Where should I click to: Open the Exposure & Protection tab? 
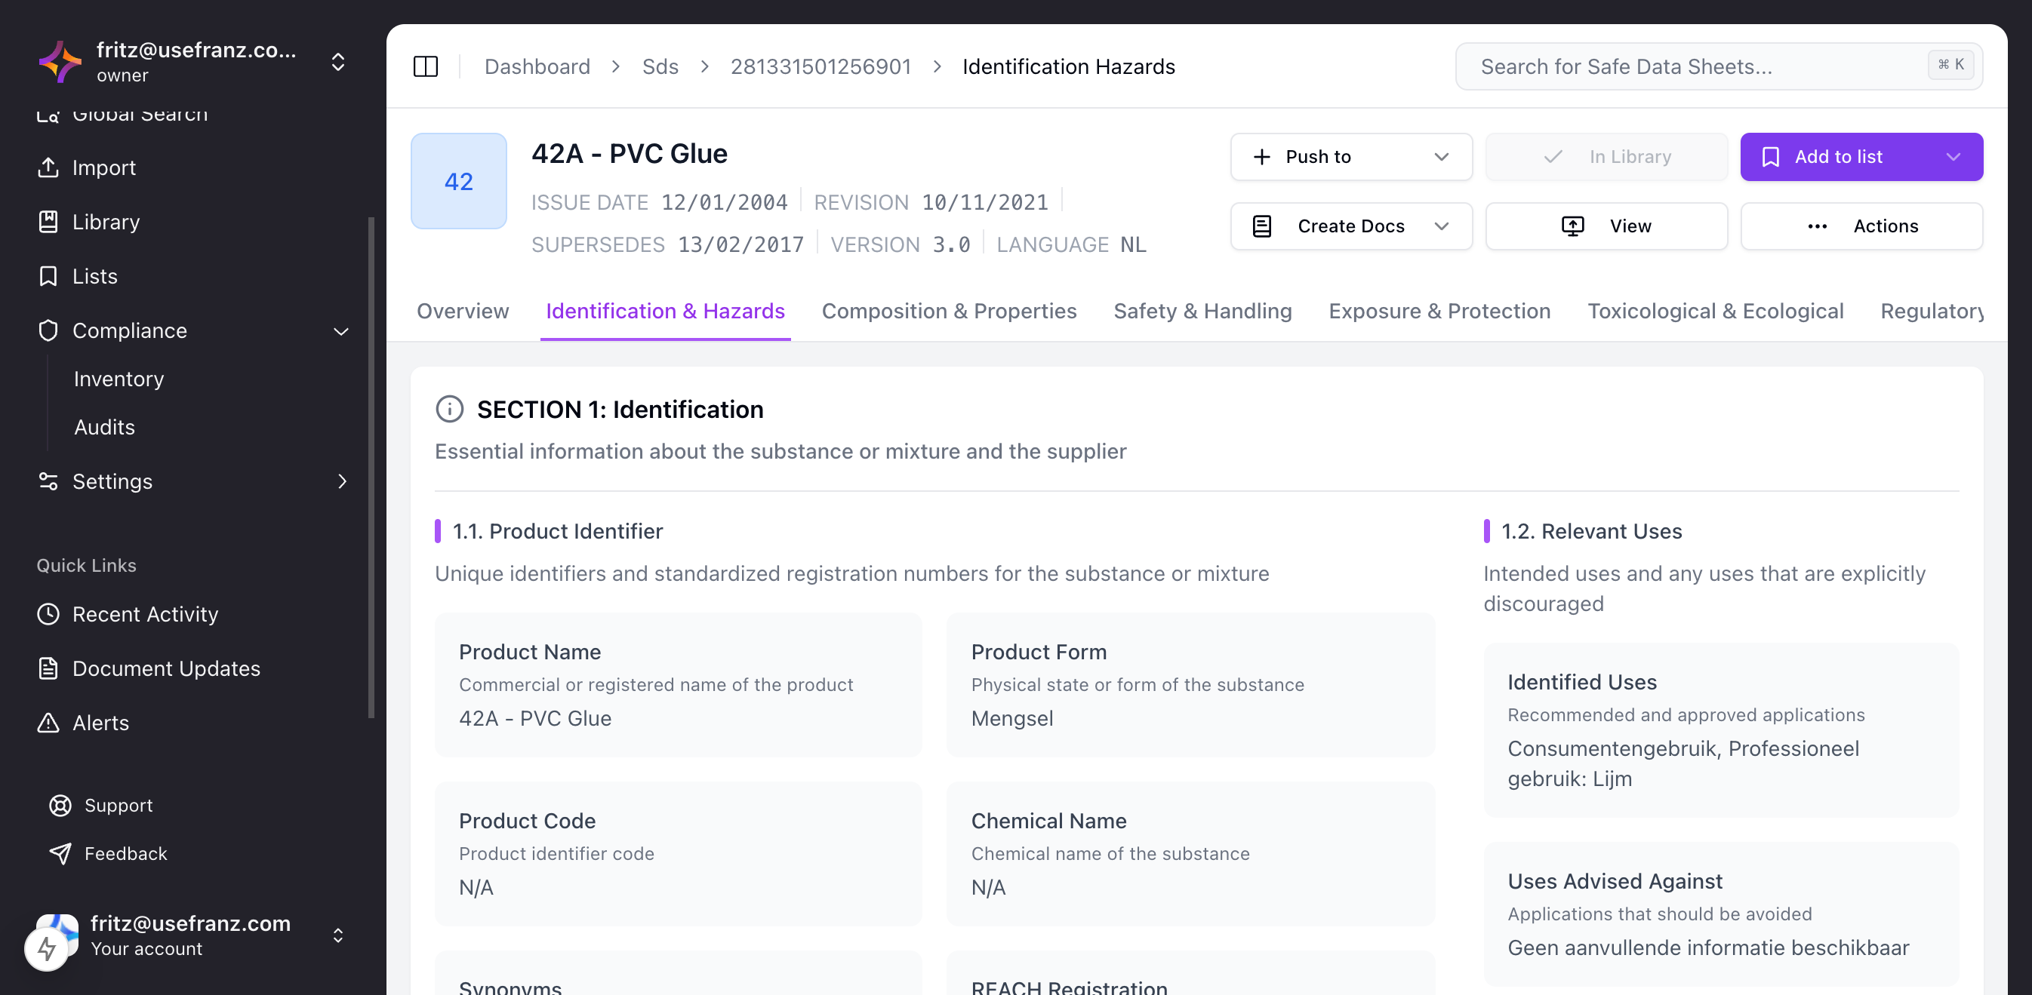(x=1439, y=311)
